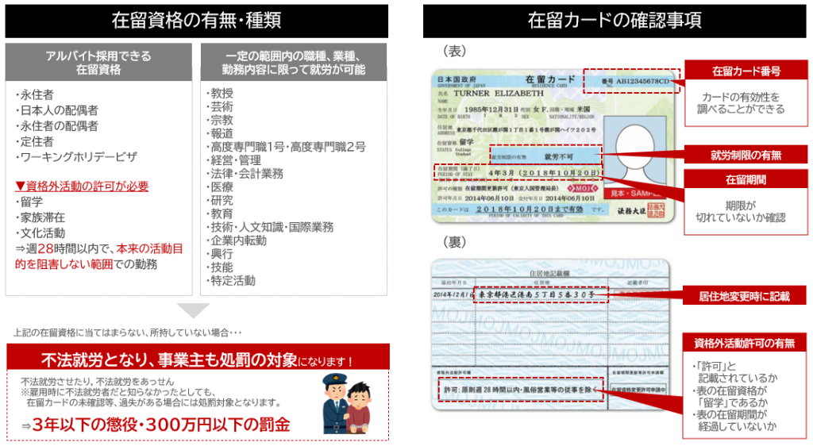Click the 不法就労させたり explanation text

(x=150, y=392)
